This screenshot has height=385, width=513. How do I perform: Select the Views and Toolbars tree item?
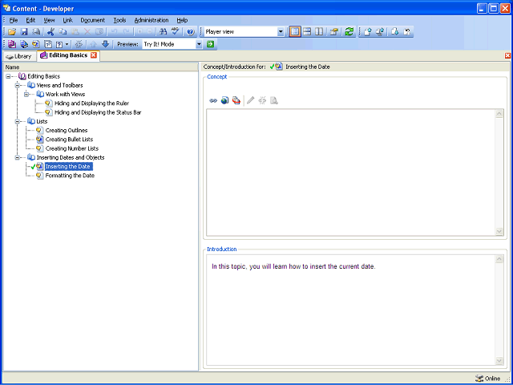59,86
